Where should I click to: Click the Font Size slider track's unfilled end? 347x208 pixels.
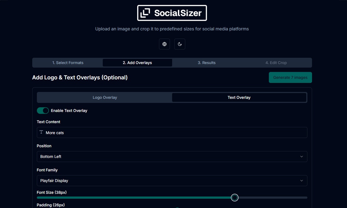273,198
